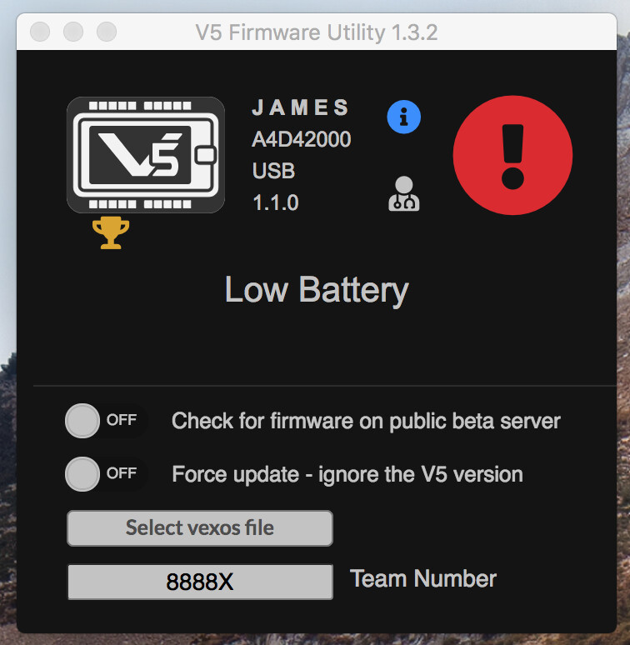Click the 'Check for firmware on public beta server' label
The image size is (630, 645).
coord(366,421)
